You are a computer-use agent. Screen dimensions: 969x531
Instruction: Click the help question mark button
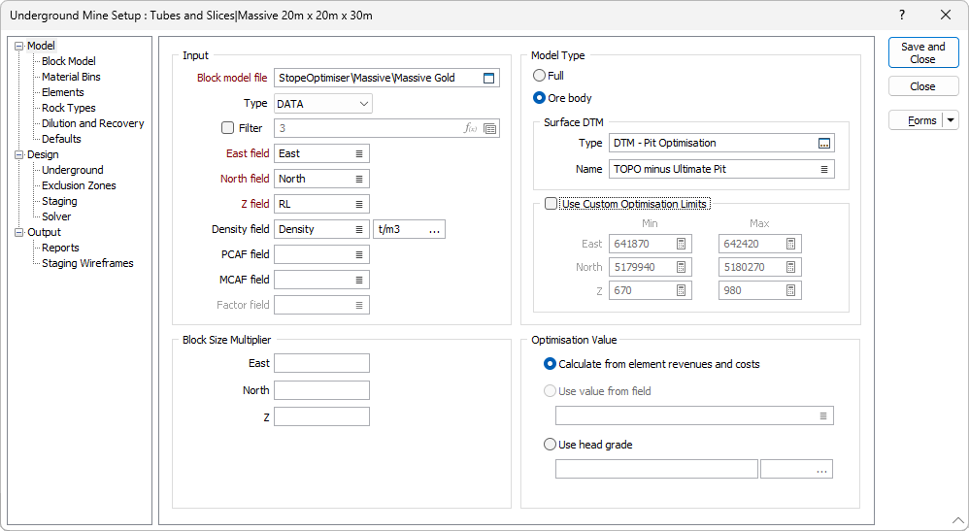(x=902, y=15)
